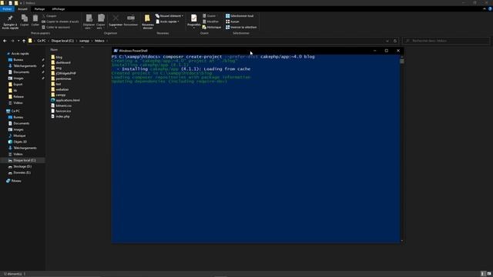493x277 pixels.
Task: Click Ce PC in the address breadcrumb
Action: (x=42, y=41)
